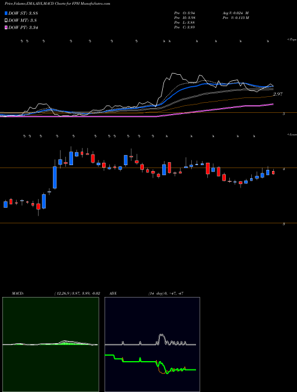Click the last red candlestick on the right
The height and width of the screenshot is (392, 297).
[273, 172]
